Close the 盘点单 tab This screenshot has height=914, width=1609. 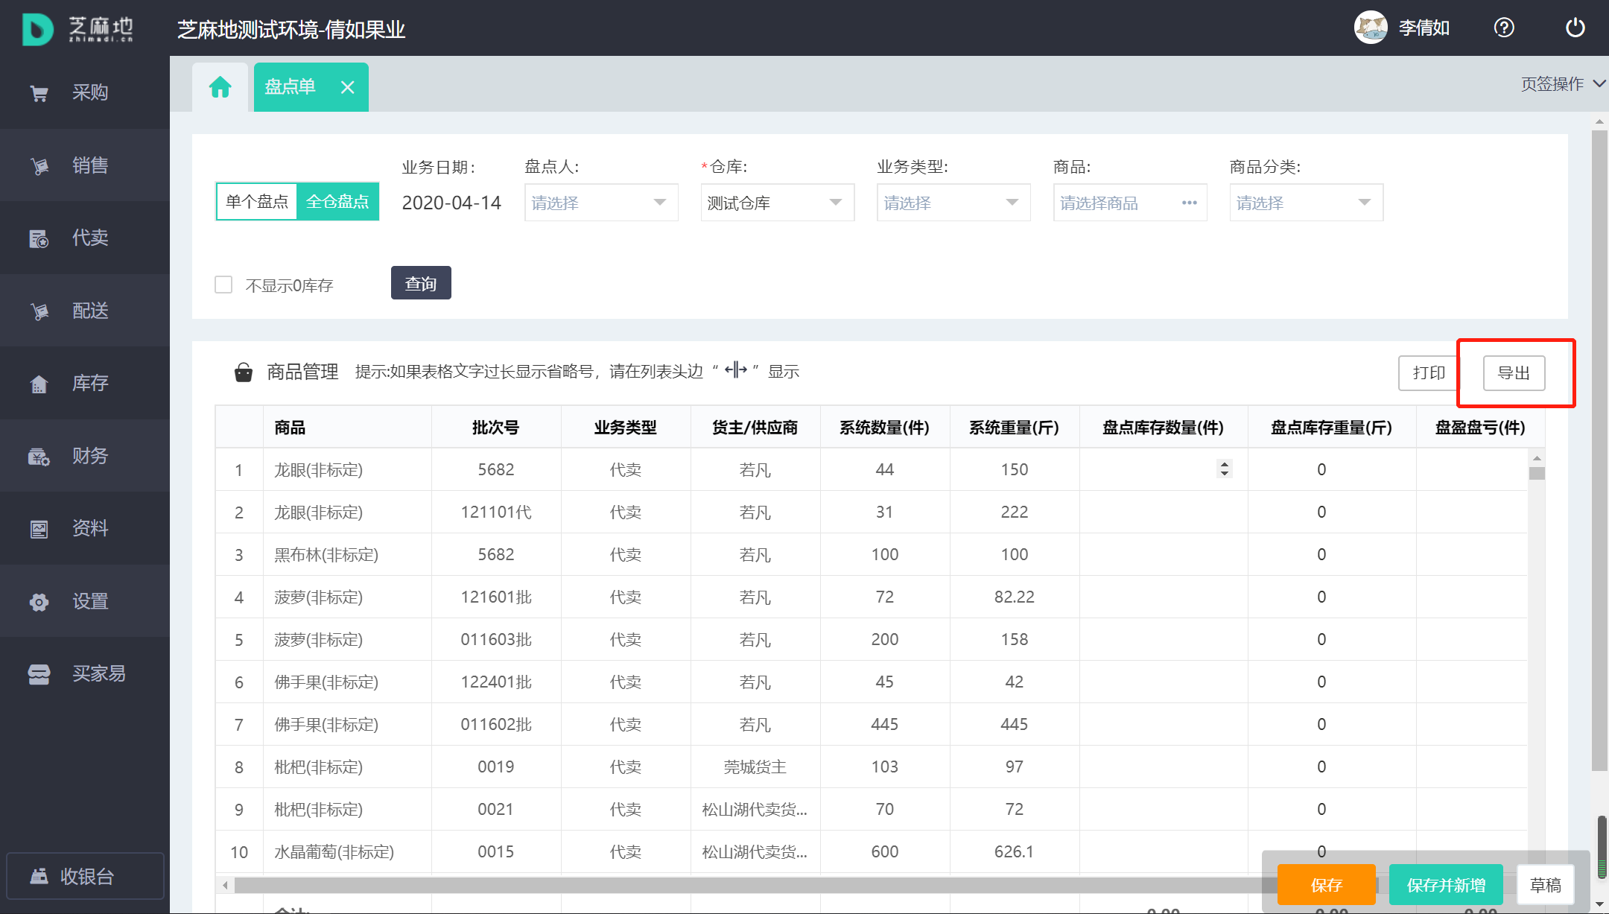(x=347, y=87)
